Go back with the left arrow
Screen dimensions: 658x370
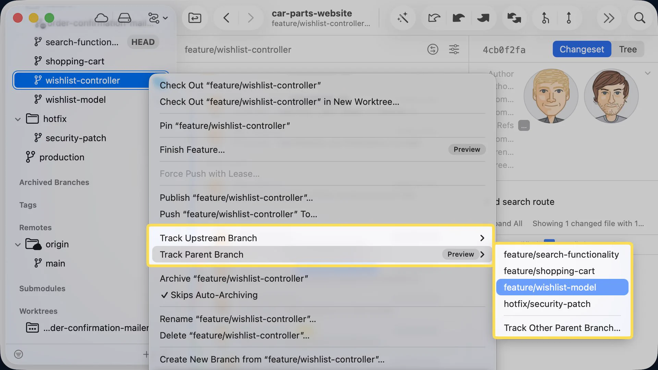click(226, 18)
